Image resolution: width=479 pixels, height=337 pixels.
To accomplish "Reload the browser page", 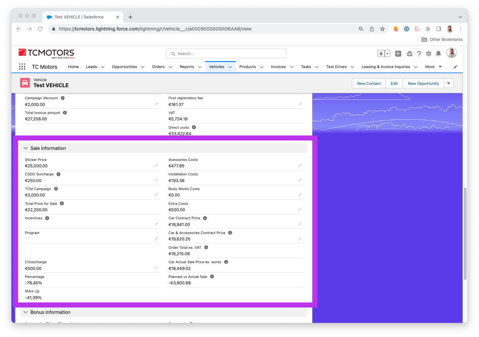I will click(40, 29).
